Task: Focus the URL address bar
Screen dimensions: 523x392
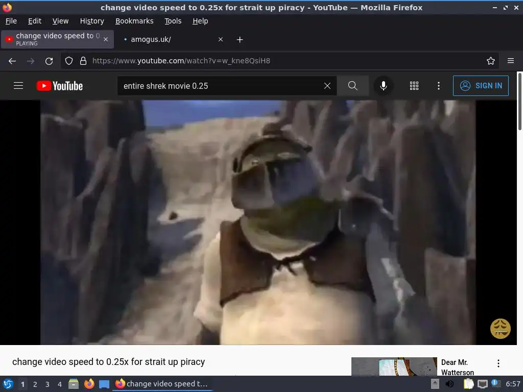Action: [x=280, y=61]
